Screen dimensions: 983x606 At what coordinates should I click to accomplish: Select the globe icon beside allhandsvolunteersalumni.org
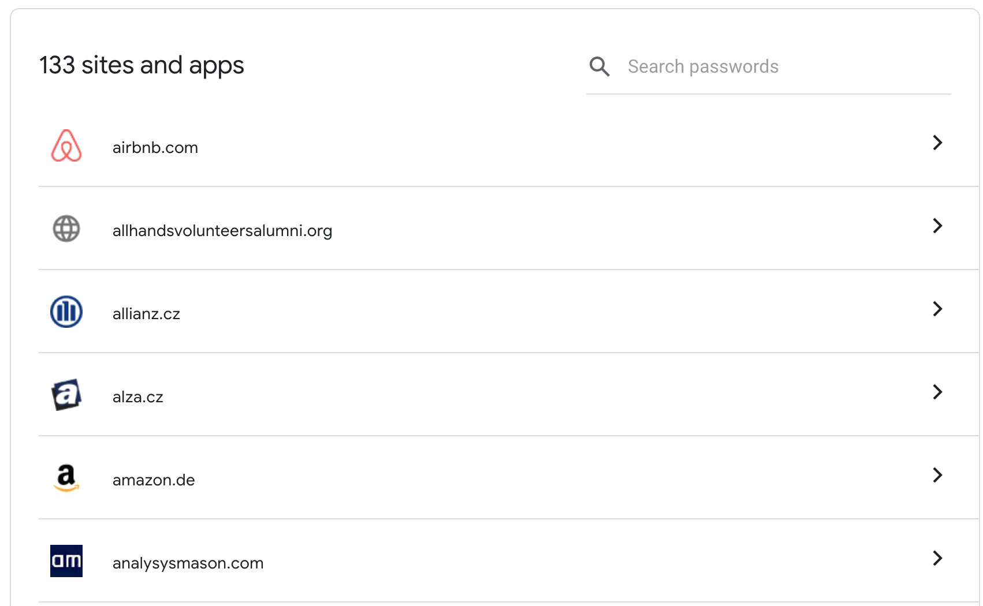click(66, 229)
